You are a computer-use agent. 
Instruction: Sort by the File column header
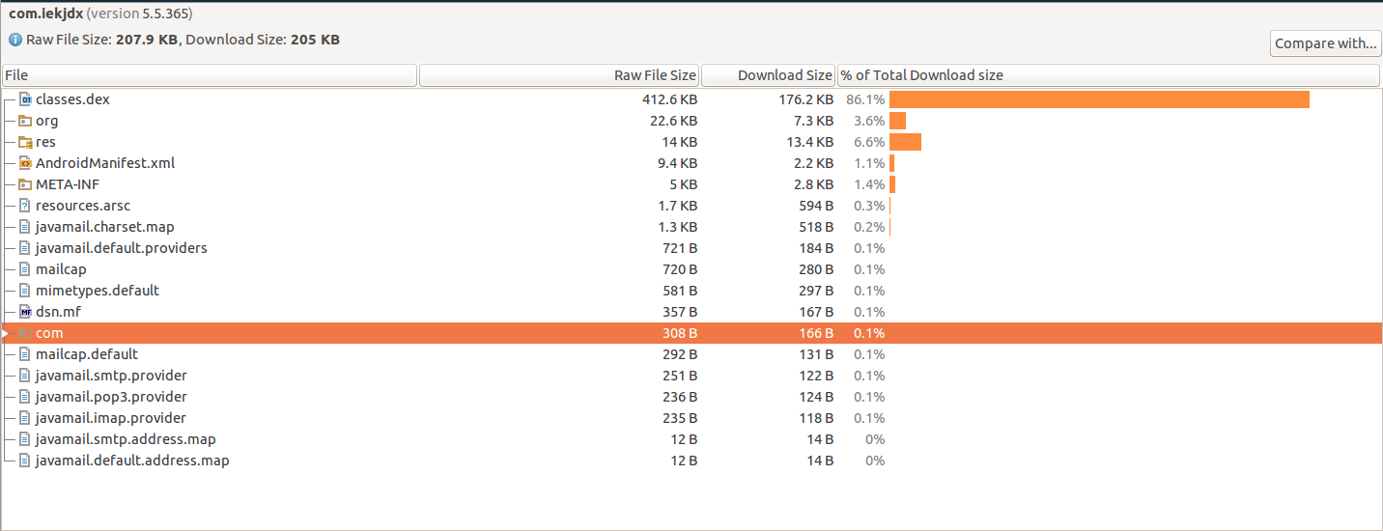click(210, 75)
